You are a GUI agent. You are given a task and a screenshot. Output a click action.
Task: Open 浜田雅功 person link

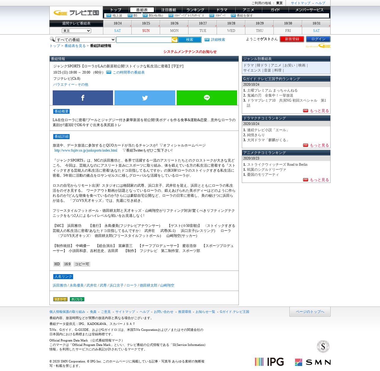[60, 285]
